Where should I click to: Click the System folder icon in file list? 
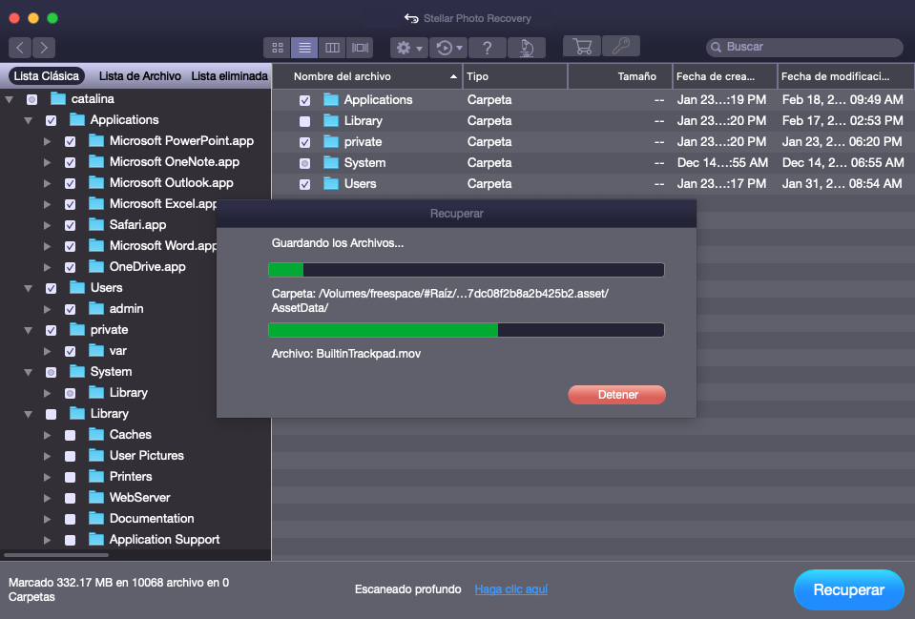coord(331,163)
